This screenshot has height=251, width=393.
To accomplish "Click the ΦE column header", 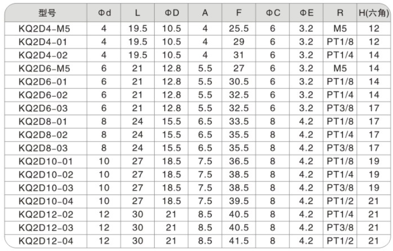I will [x=306, y=13].
